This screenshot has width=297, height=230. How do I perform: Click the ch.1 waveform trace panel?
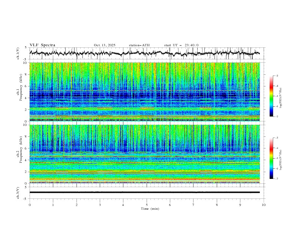tap(147, 53)
